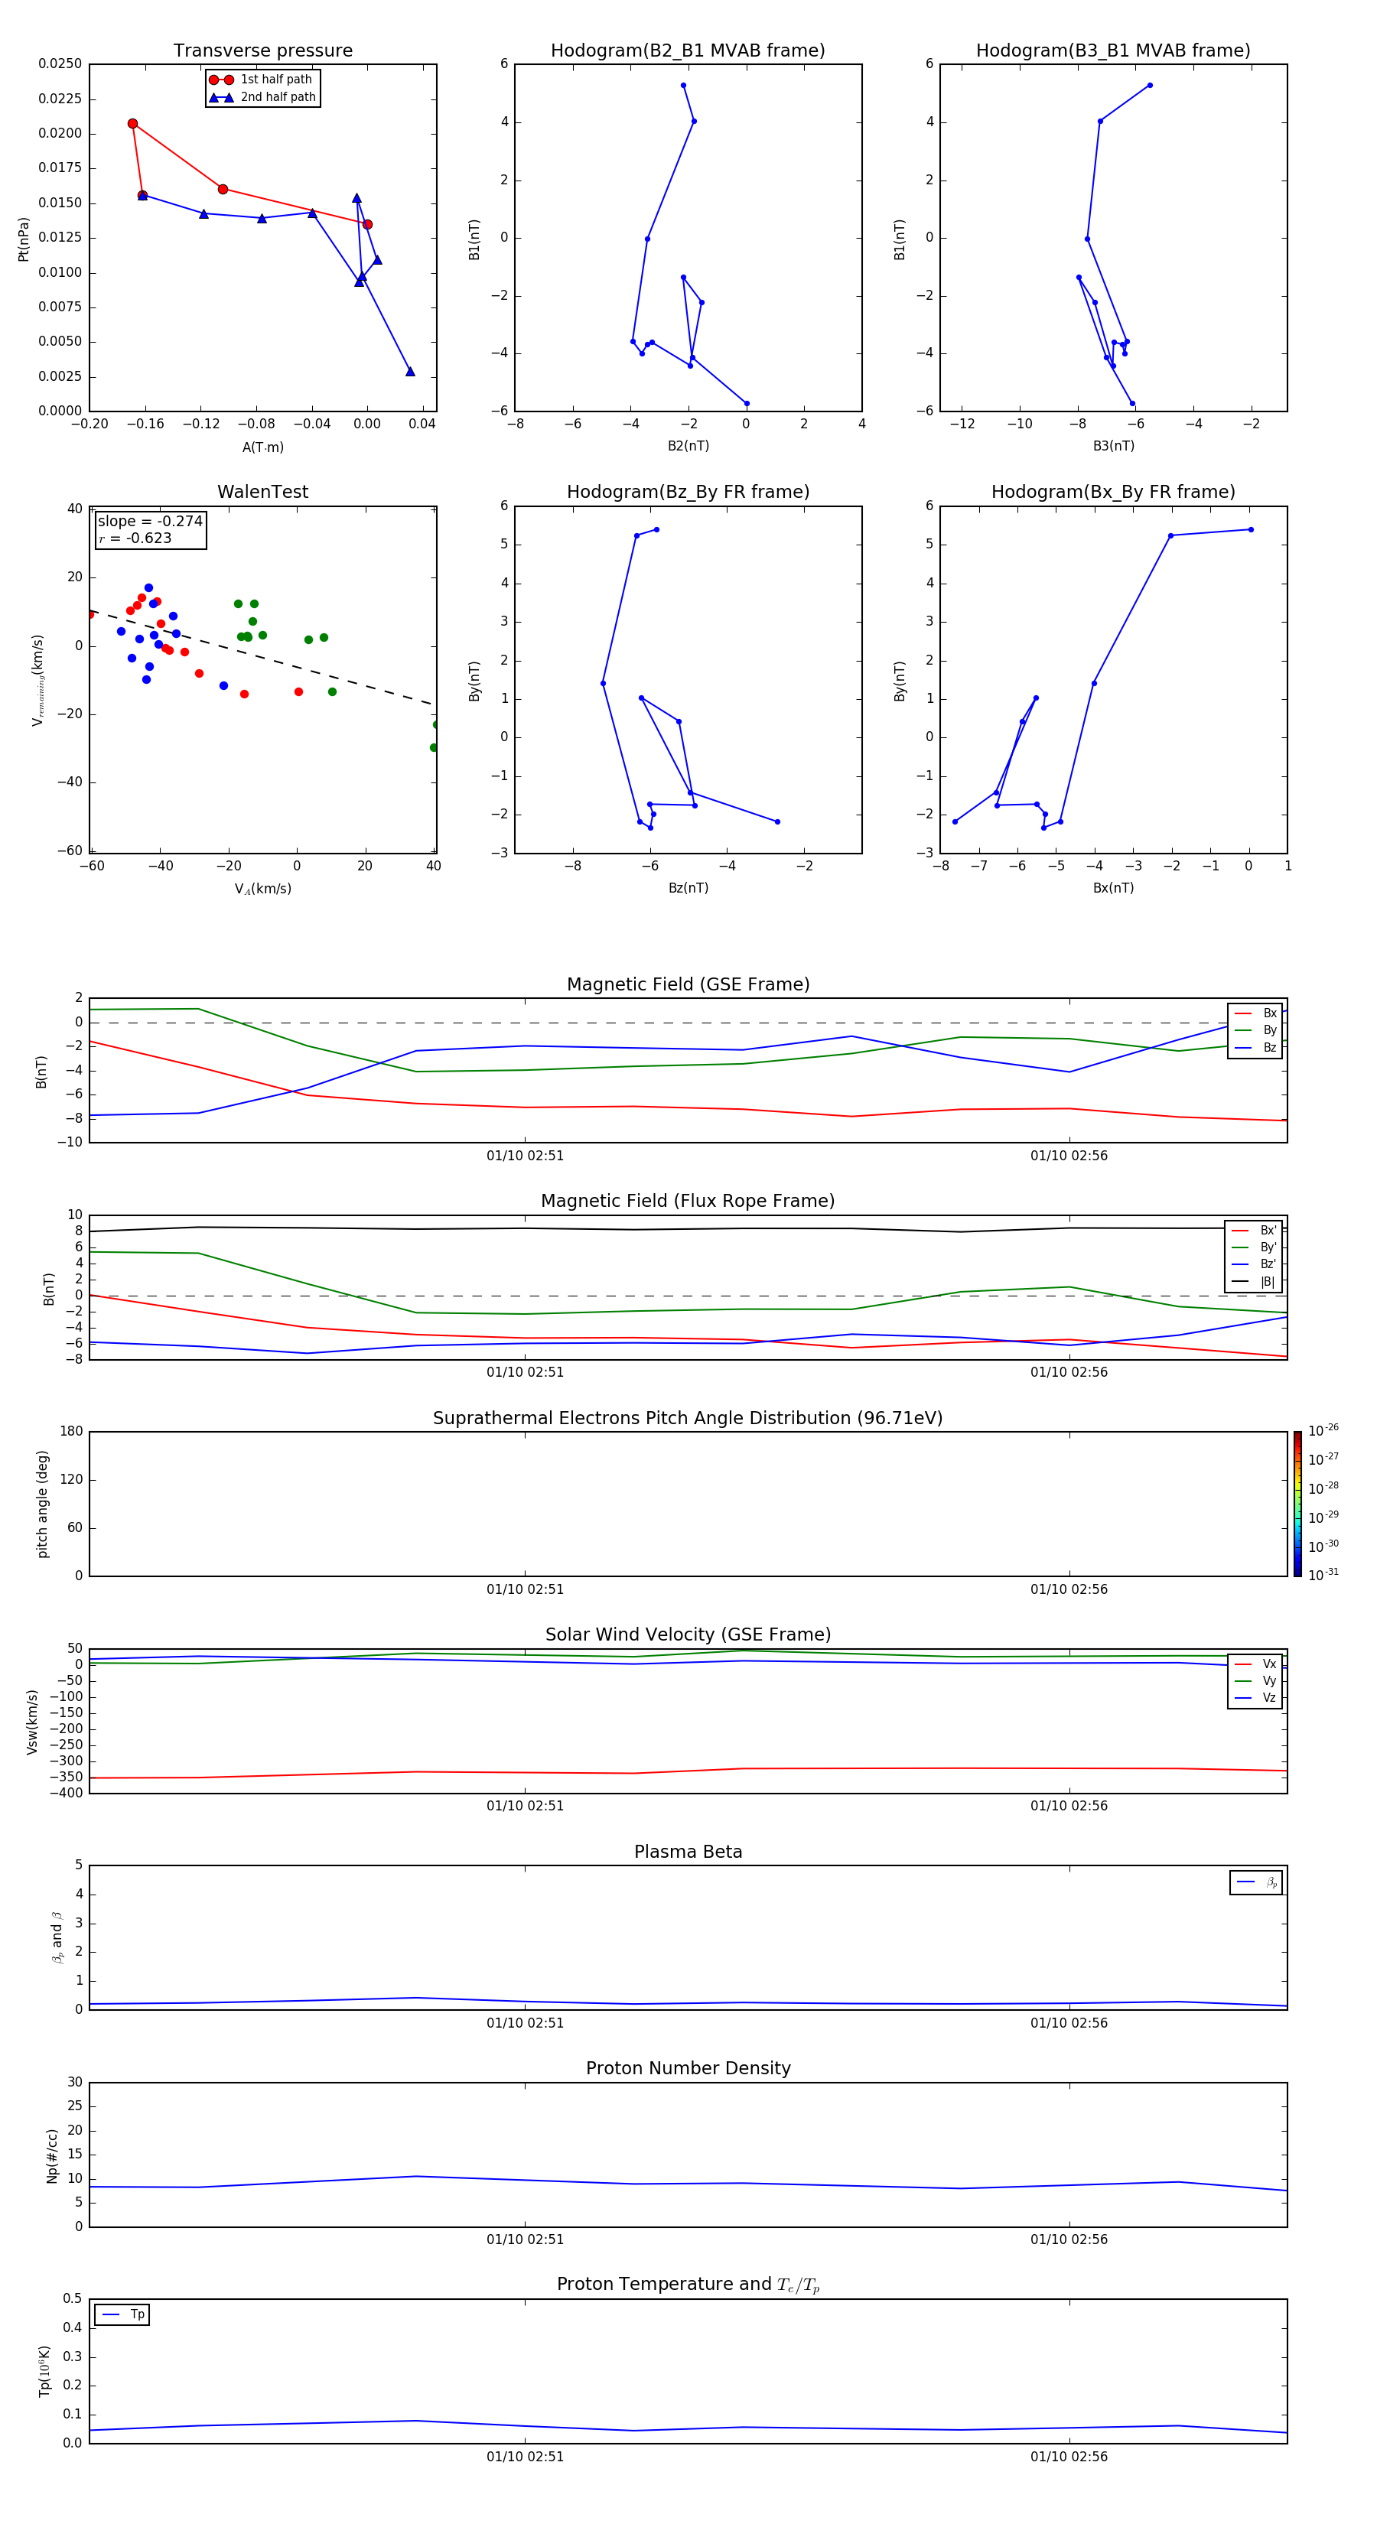Select '|B|' in the Flux Rope legend
The image size is (1377, 2524).
pos(1255,1282)
